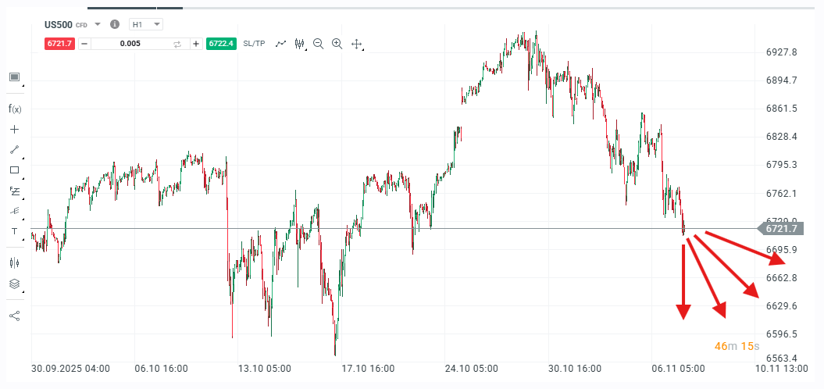Screen dimensions: 824x389
Task: Open the H1 timeframe dropdown
Action: (146, 25)
